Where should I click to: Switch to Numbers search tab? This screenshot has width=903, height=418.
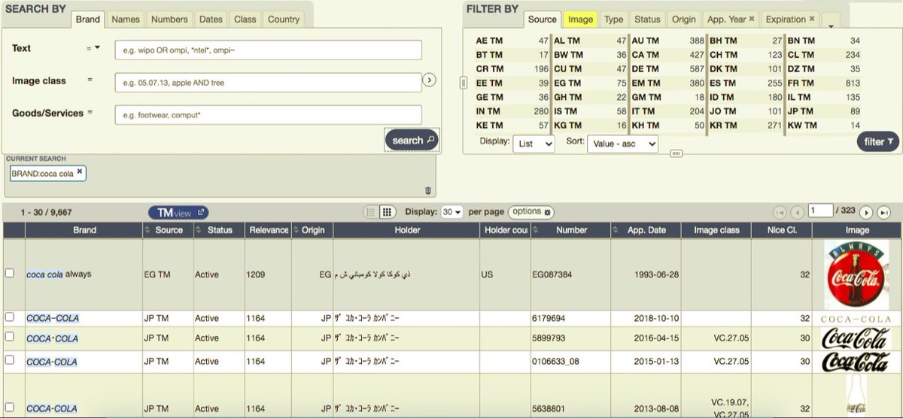click(169, 20)
